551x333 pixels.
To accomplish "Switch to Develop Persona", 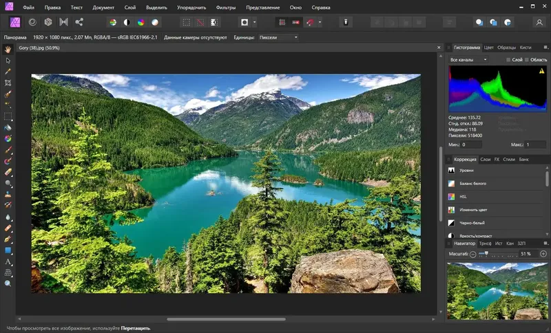I will tap(48, 22).
